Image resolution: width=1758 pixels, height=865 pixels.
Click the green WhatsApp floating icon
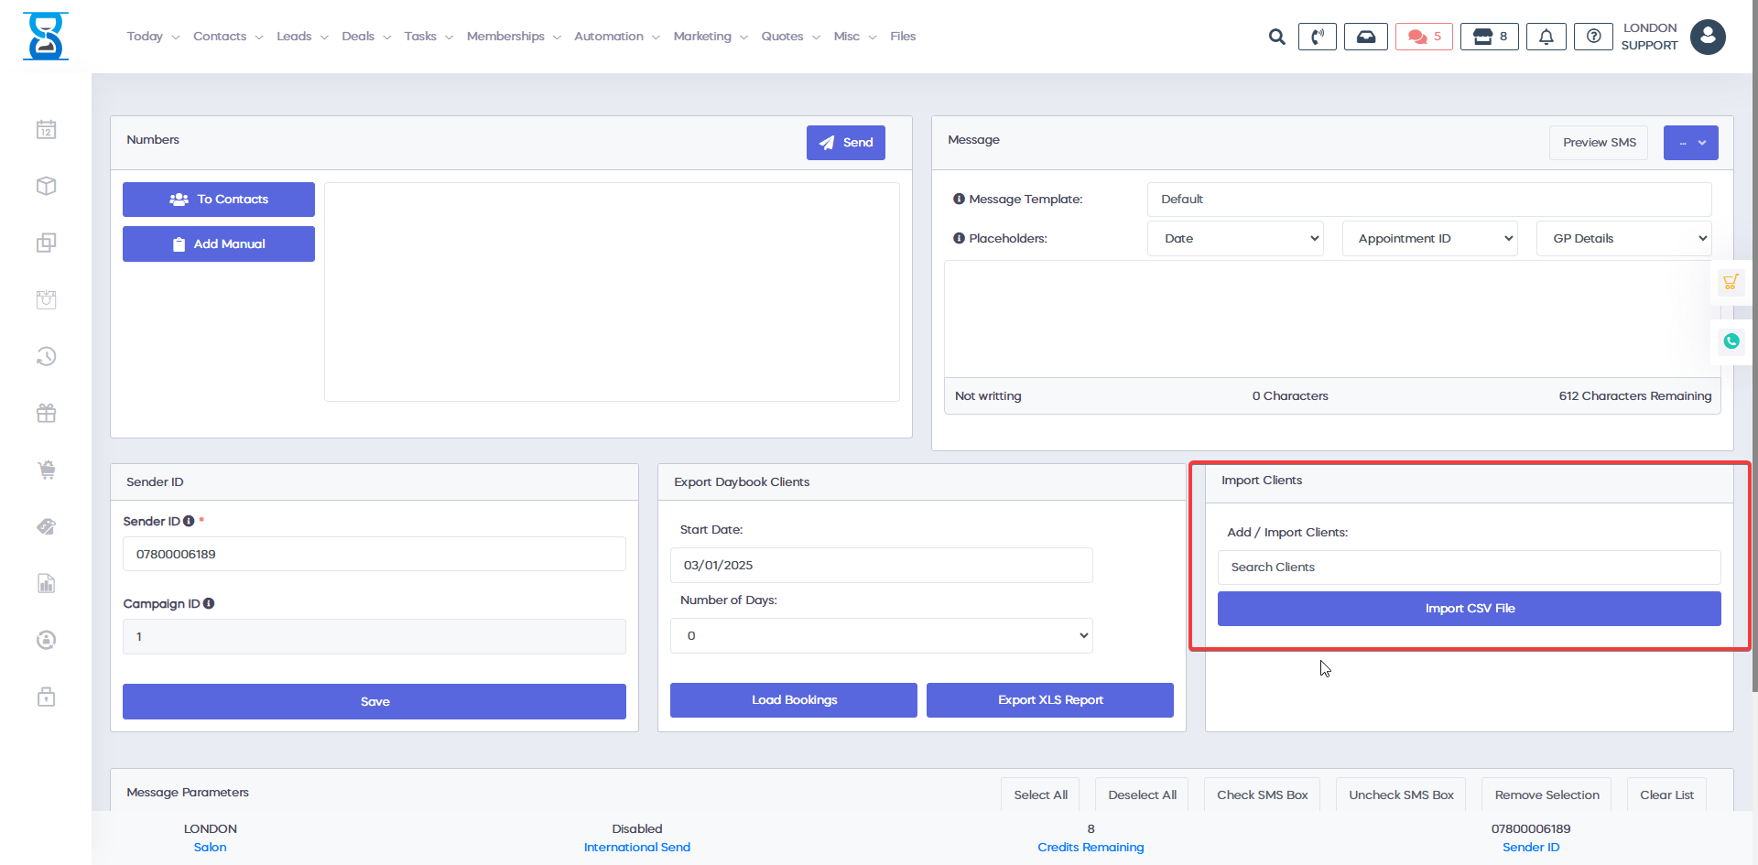click(1731, 341)
